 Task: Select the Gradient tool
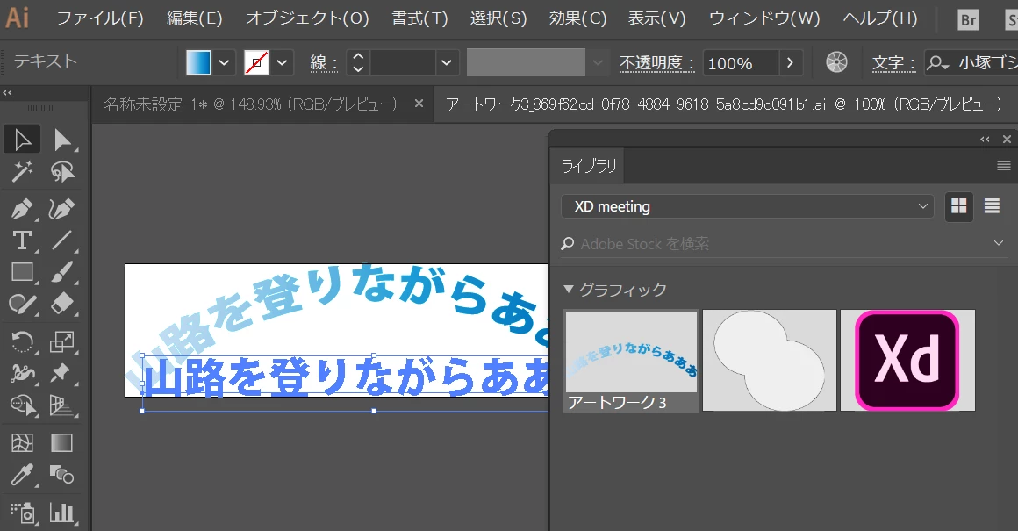pos(62,442)
